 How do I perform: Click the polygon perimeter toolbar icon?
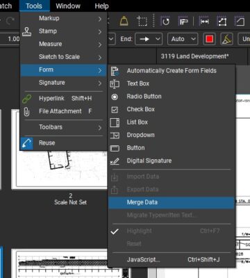222,22
